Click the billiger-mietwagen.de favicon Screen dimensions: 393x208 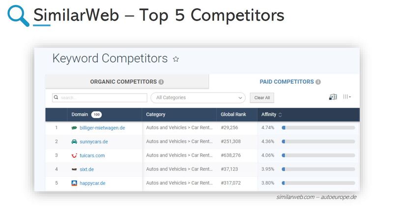(74, 128)
